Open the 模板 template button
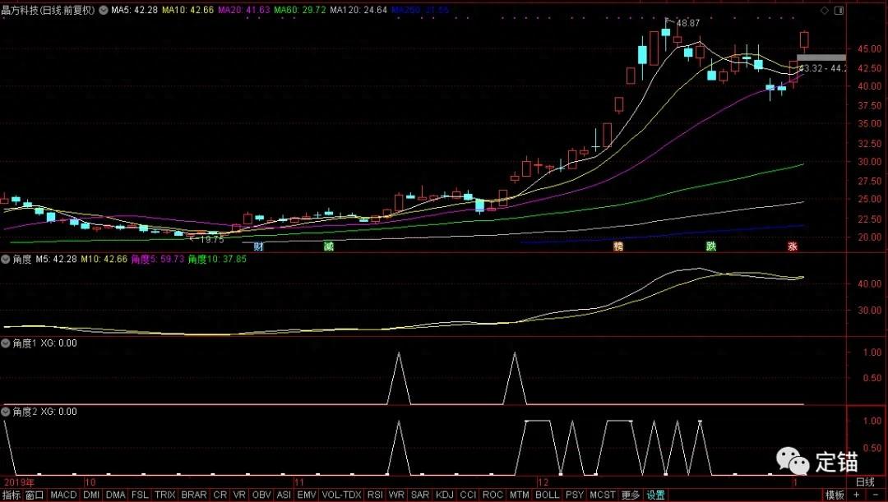 click(x=835, y=495)
